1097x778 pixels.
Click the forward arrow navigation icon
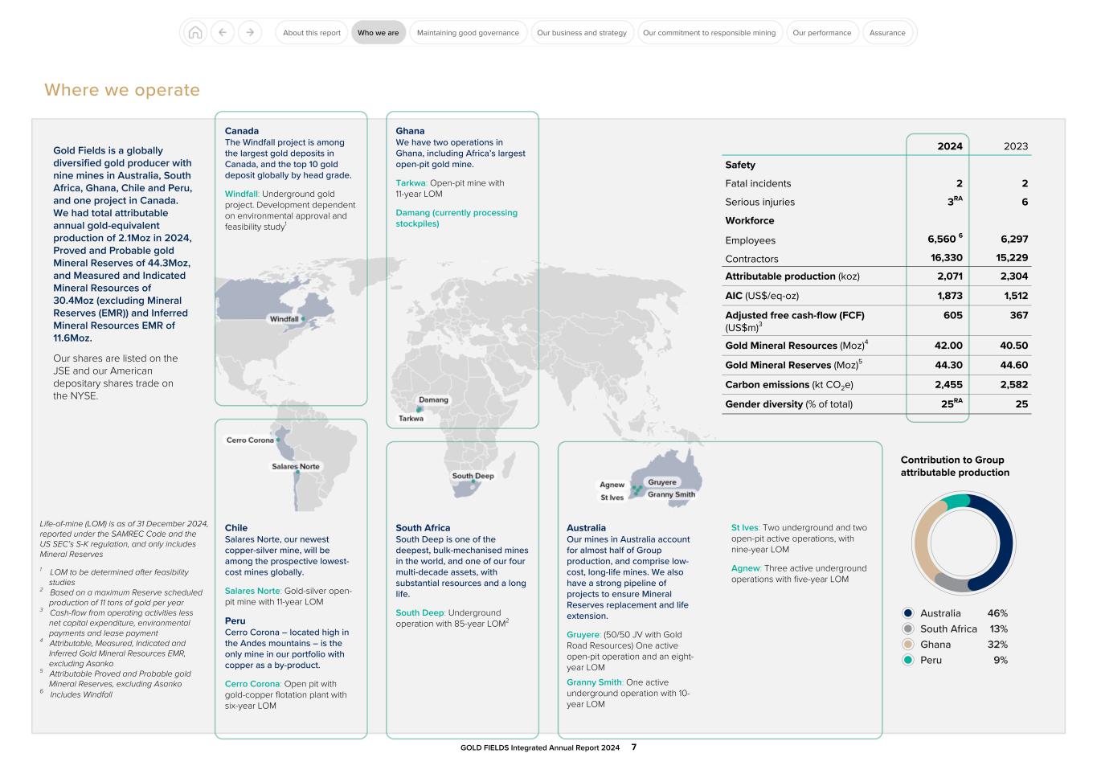pyautogui.click(x=250, y=32)
